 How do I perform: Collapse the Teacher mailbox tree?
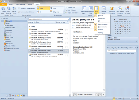pyautogui.click(x=2, y=18)
